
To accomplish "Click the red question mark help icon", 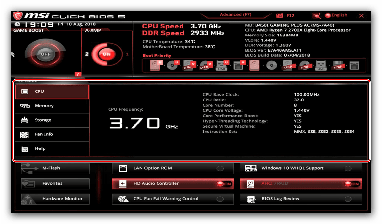I will coord(78,74).
